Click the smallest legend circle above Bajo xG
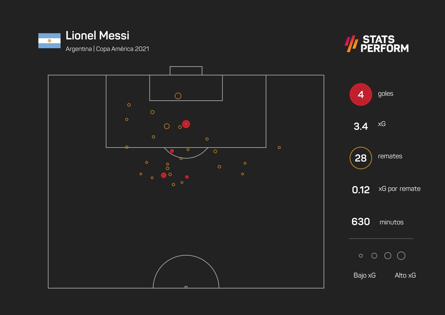Viewport: 445px width, 315px height. pos(361,256)
